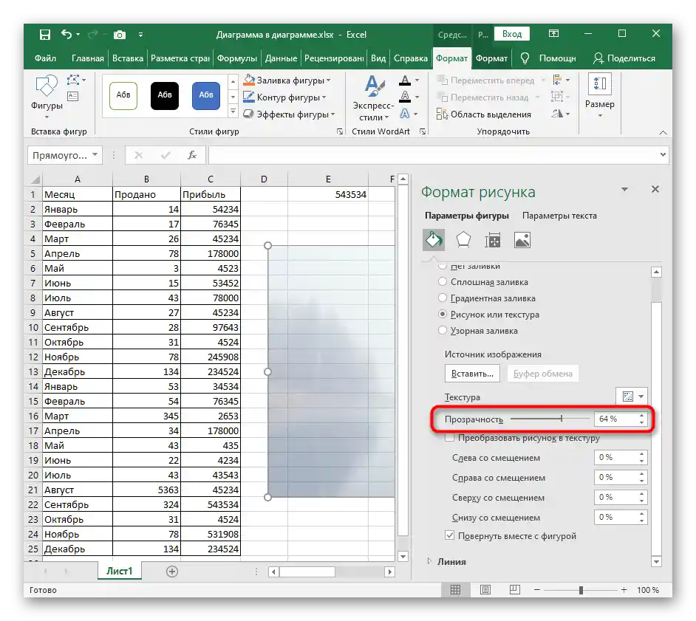Switch to the Вставка ribbon tab

click(128, 58)
